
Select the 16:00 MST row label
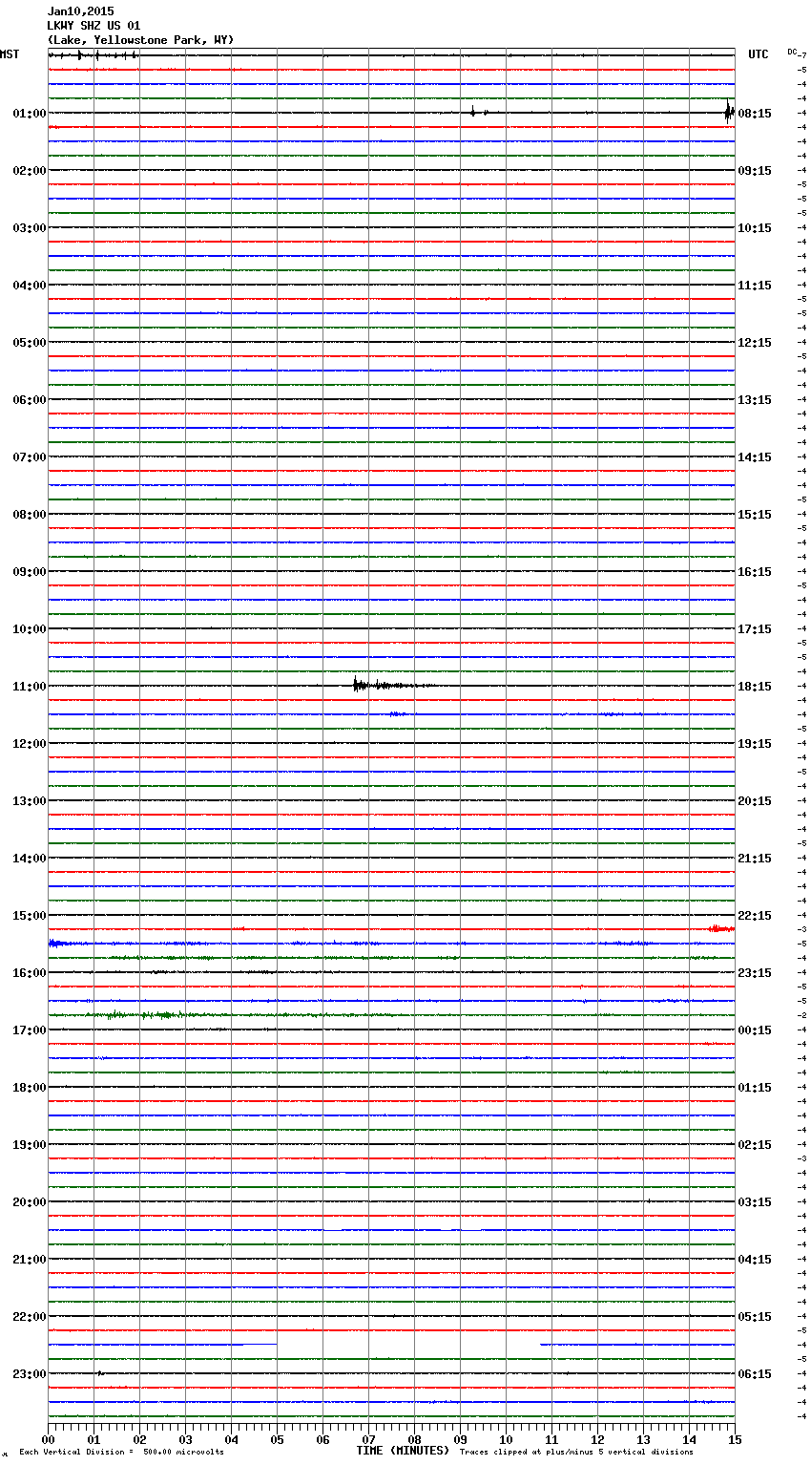tap(30, 973)
